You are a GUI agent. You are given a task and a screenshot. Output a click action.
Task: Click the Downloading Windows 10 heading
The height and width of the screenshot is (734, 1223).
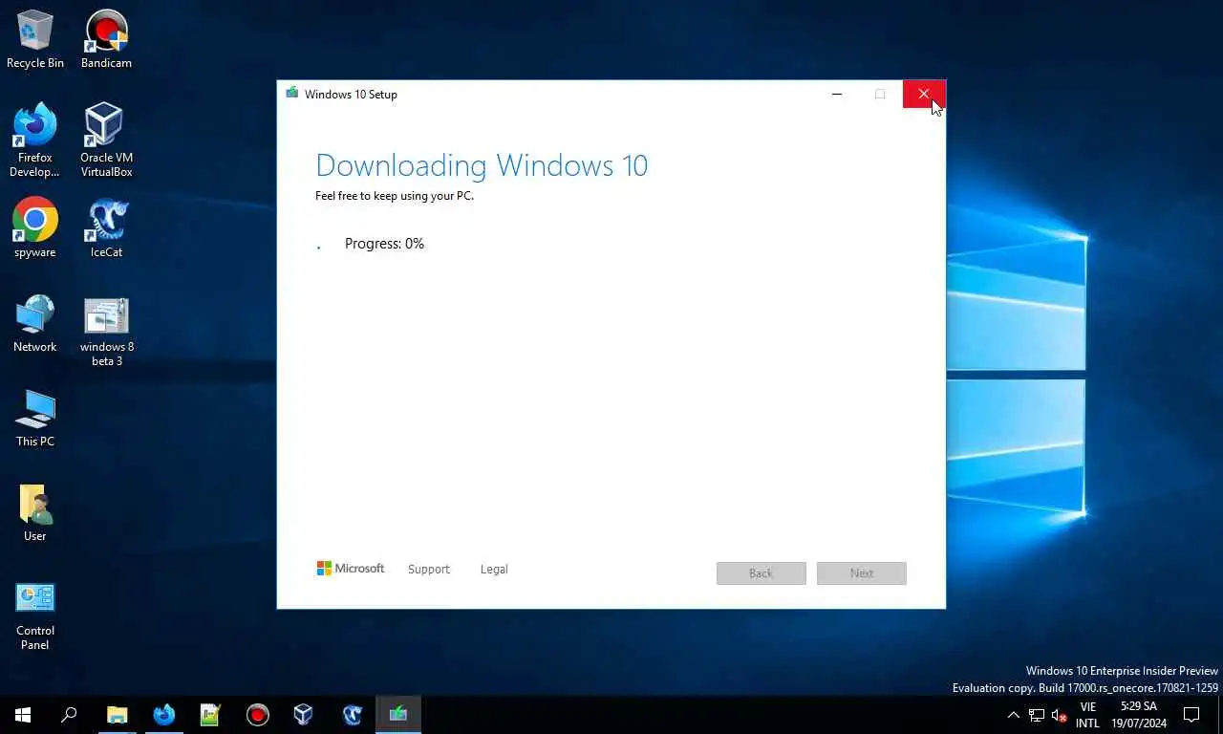[482, 165]
